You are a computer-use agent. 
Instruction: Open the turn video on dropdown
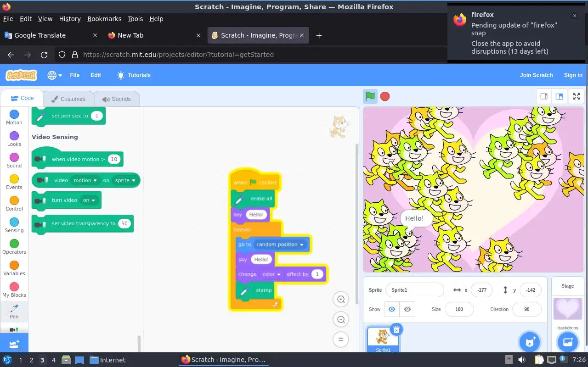click(89, 200)
